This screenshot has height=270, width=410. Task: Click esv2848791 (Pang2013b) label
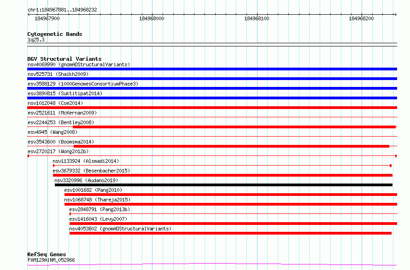100,209
